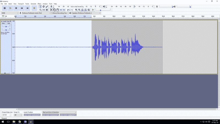This screenshot has width=220, height=124.
Task: Skip to Start of the track
Action: tap(22, 8)
